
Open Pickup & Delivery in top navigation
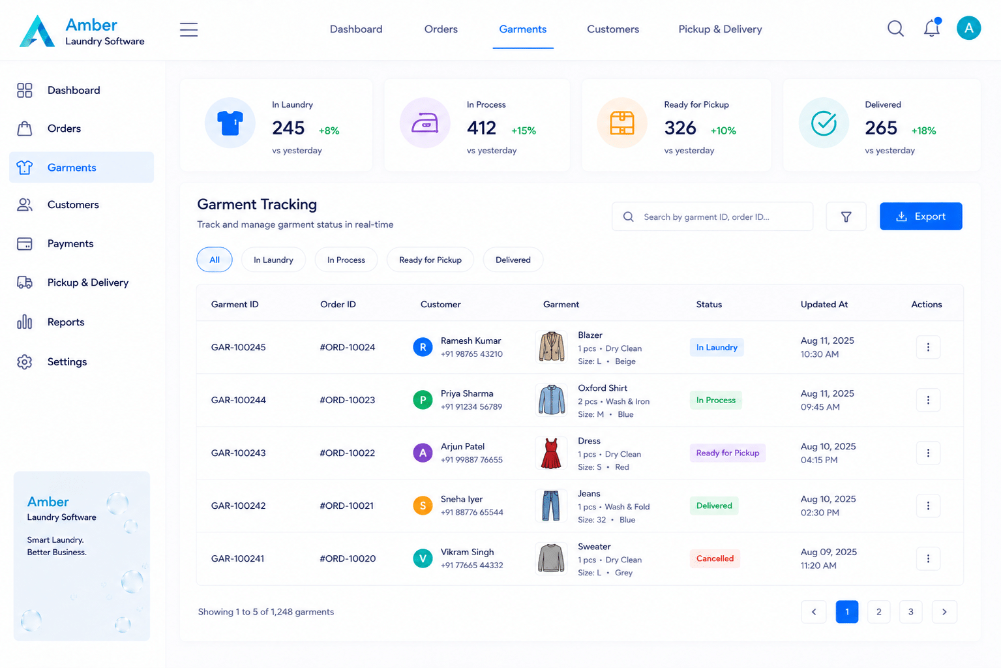[x=720, y=29]
